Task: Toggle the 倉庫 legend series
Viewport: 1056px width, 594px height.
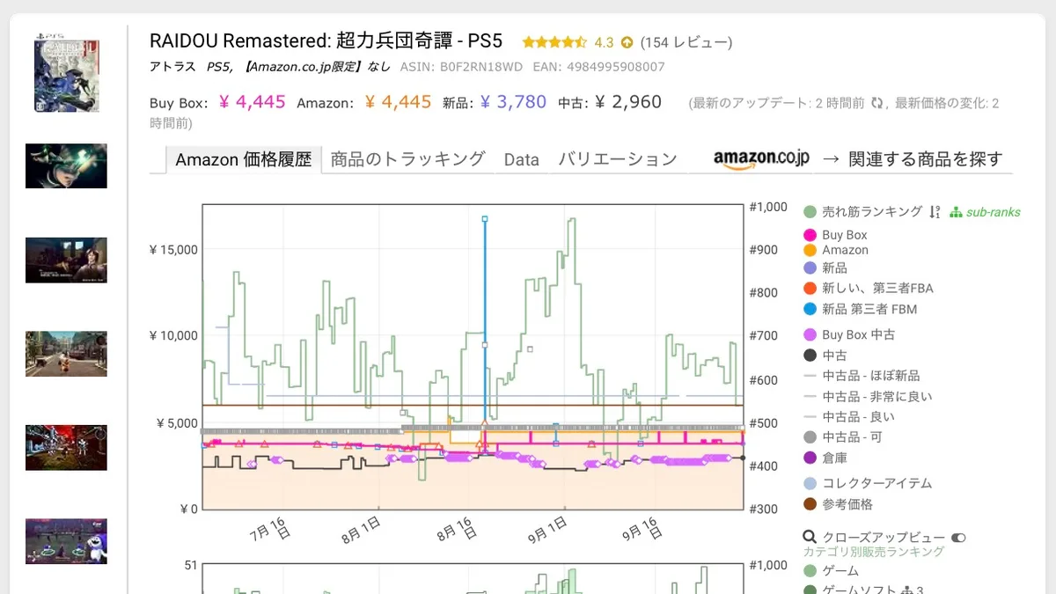Action: pyautogui.click(x=825, y=458)
